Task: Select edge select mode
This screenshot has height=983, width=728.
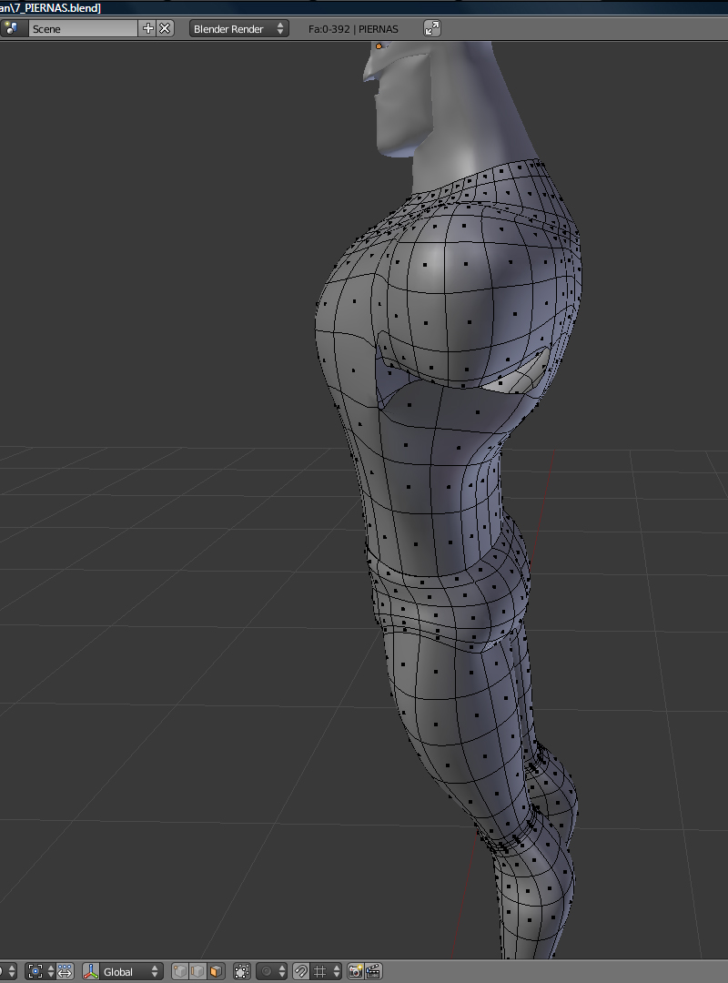Action: point(197,972)
